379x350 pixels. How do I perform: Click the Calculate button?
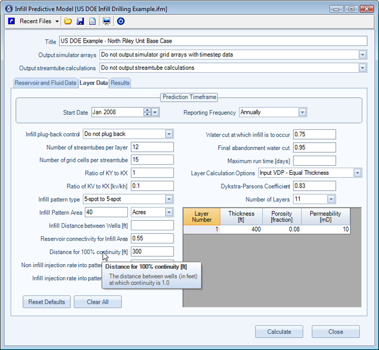[279, 332]
